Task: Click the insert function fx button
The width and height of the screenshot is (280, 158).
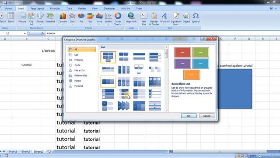Action: 42,33
